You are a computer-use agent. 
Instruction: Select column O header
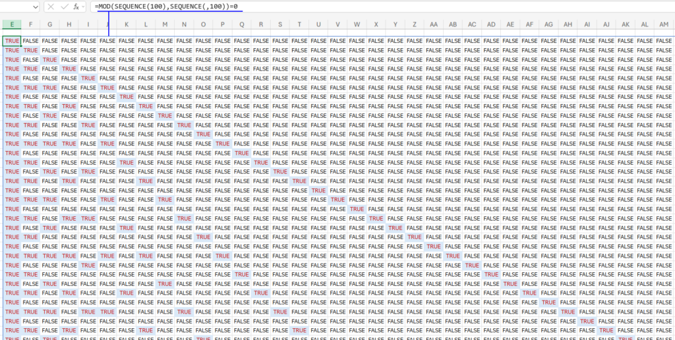pos(203,24)
